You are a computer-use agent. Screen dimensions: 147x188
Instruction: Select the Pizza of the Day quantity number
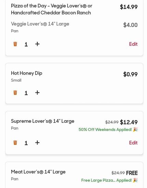pyautogui.click(x=26, y=45)
